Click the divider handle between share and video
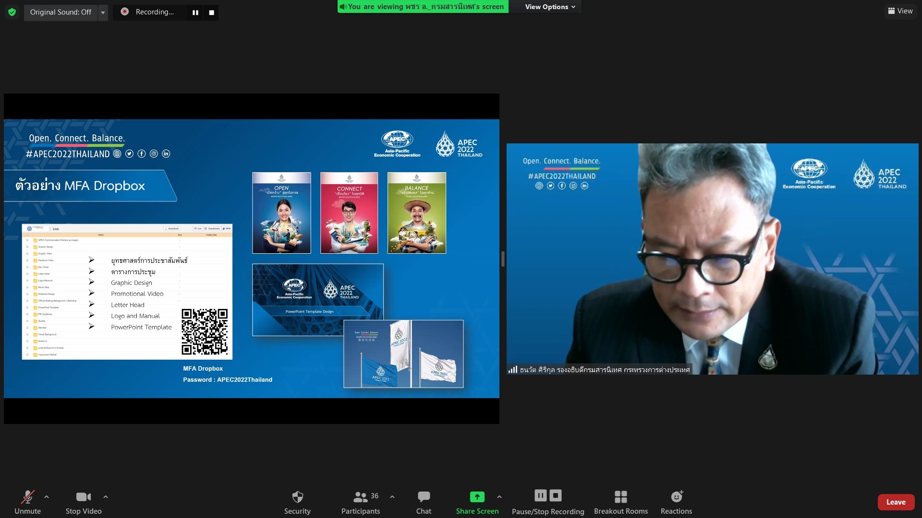The width and height of the screenshot is (922, 518). pyautogui.click(x=503, y=259)
